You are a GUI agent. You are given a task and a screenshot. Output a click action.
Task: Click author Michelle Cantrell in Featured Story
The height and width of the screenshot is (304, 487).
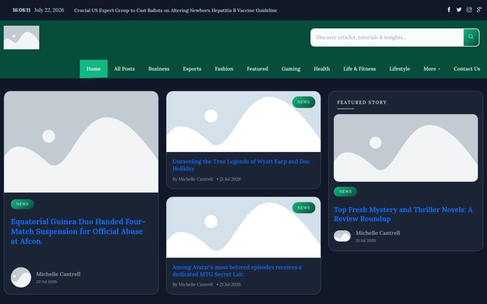pyautogui.click(x=378, y=233)
